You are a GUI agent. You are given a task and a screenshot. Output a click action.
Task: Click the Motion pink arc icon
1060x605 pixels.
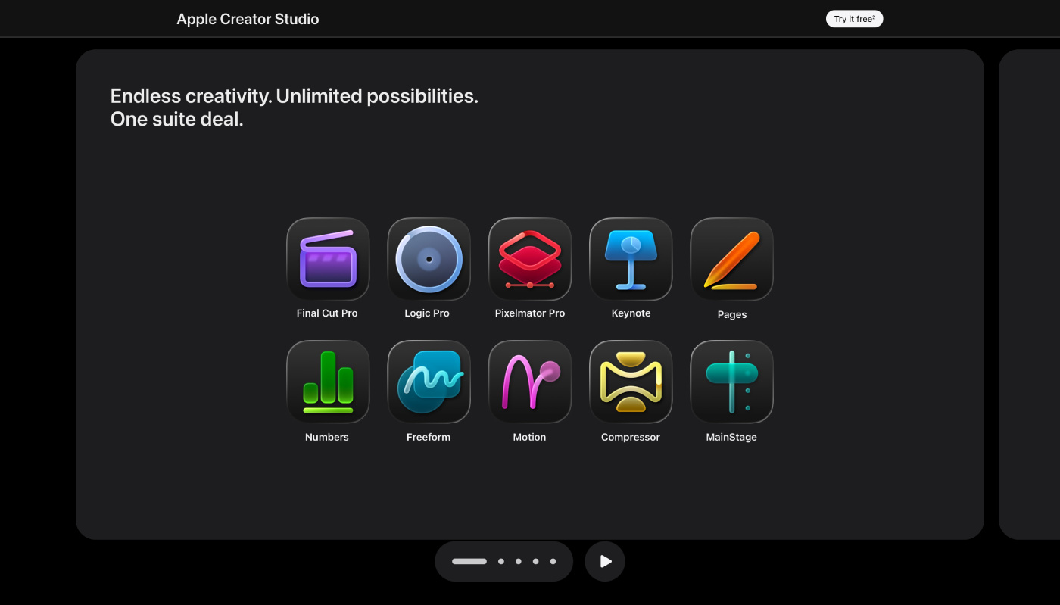(530, 382)
